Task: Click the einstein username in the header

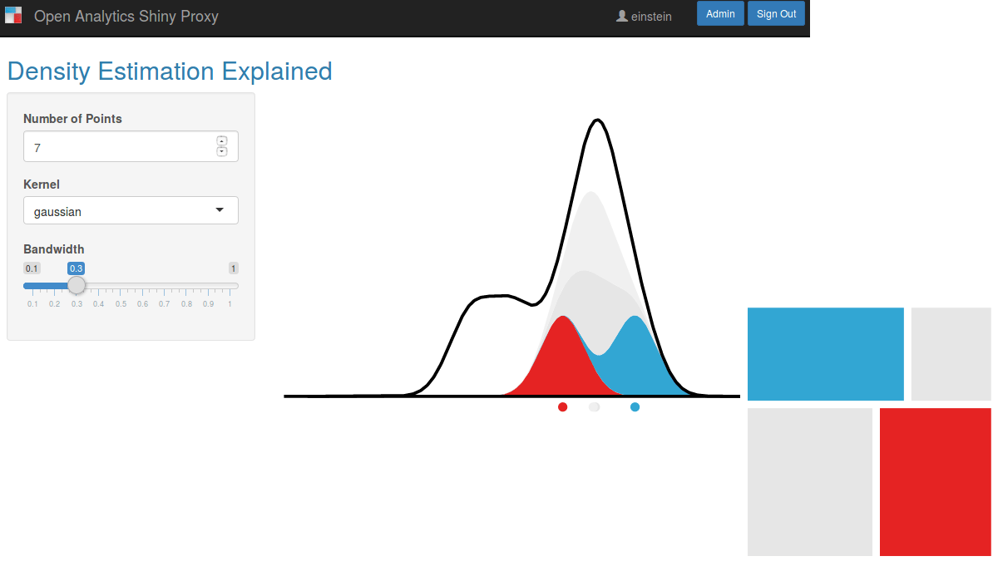Action: click(651, 16)
